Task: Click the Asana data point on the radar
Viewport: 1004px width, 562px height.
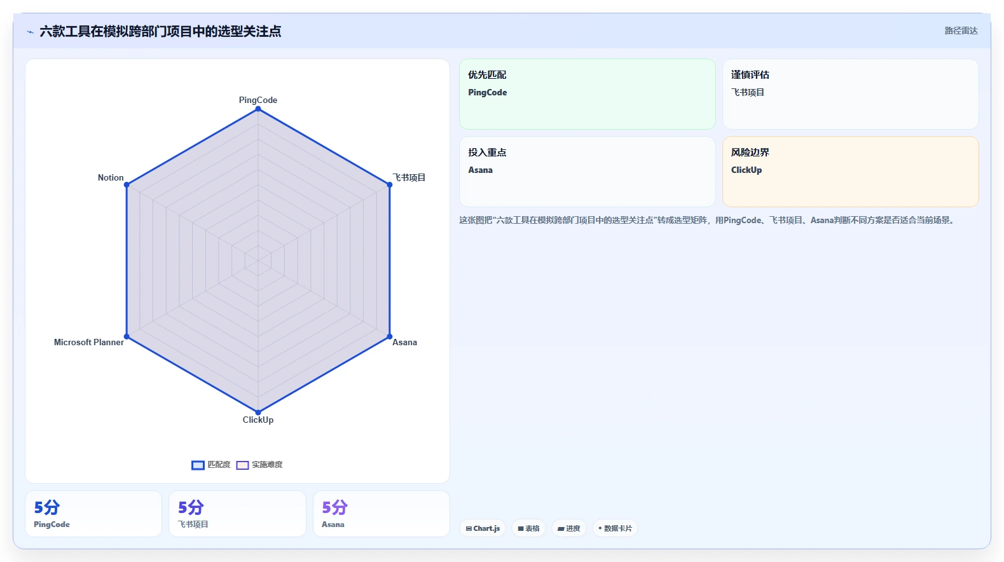Action: coord(390,336)
